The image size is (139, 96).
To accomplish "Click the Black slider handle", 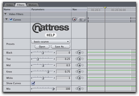I will [x=43, y=52].
